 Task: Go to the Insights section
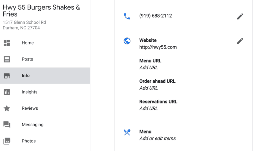(x=30, y=92)
